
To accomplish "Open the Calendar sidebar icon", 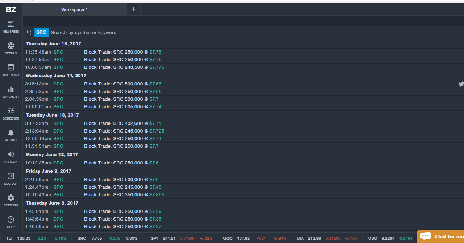I will [11, 67].
